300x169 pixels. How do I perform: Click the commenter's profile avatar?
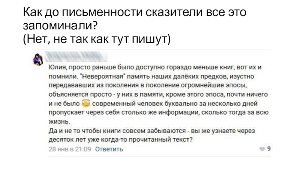pos(39,59)
